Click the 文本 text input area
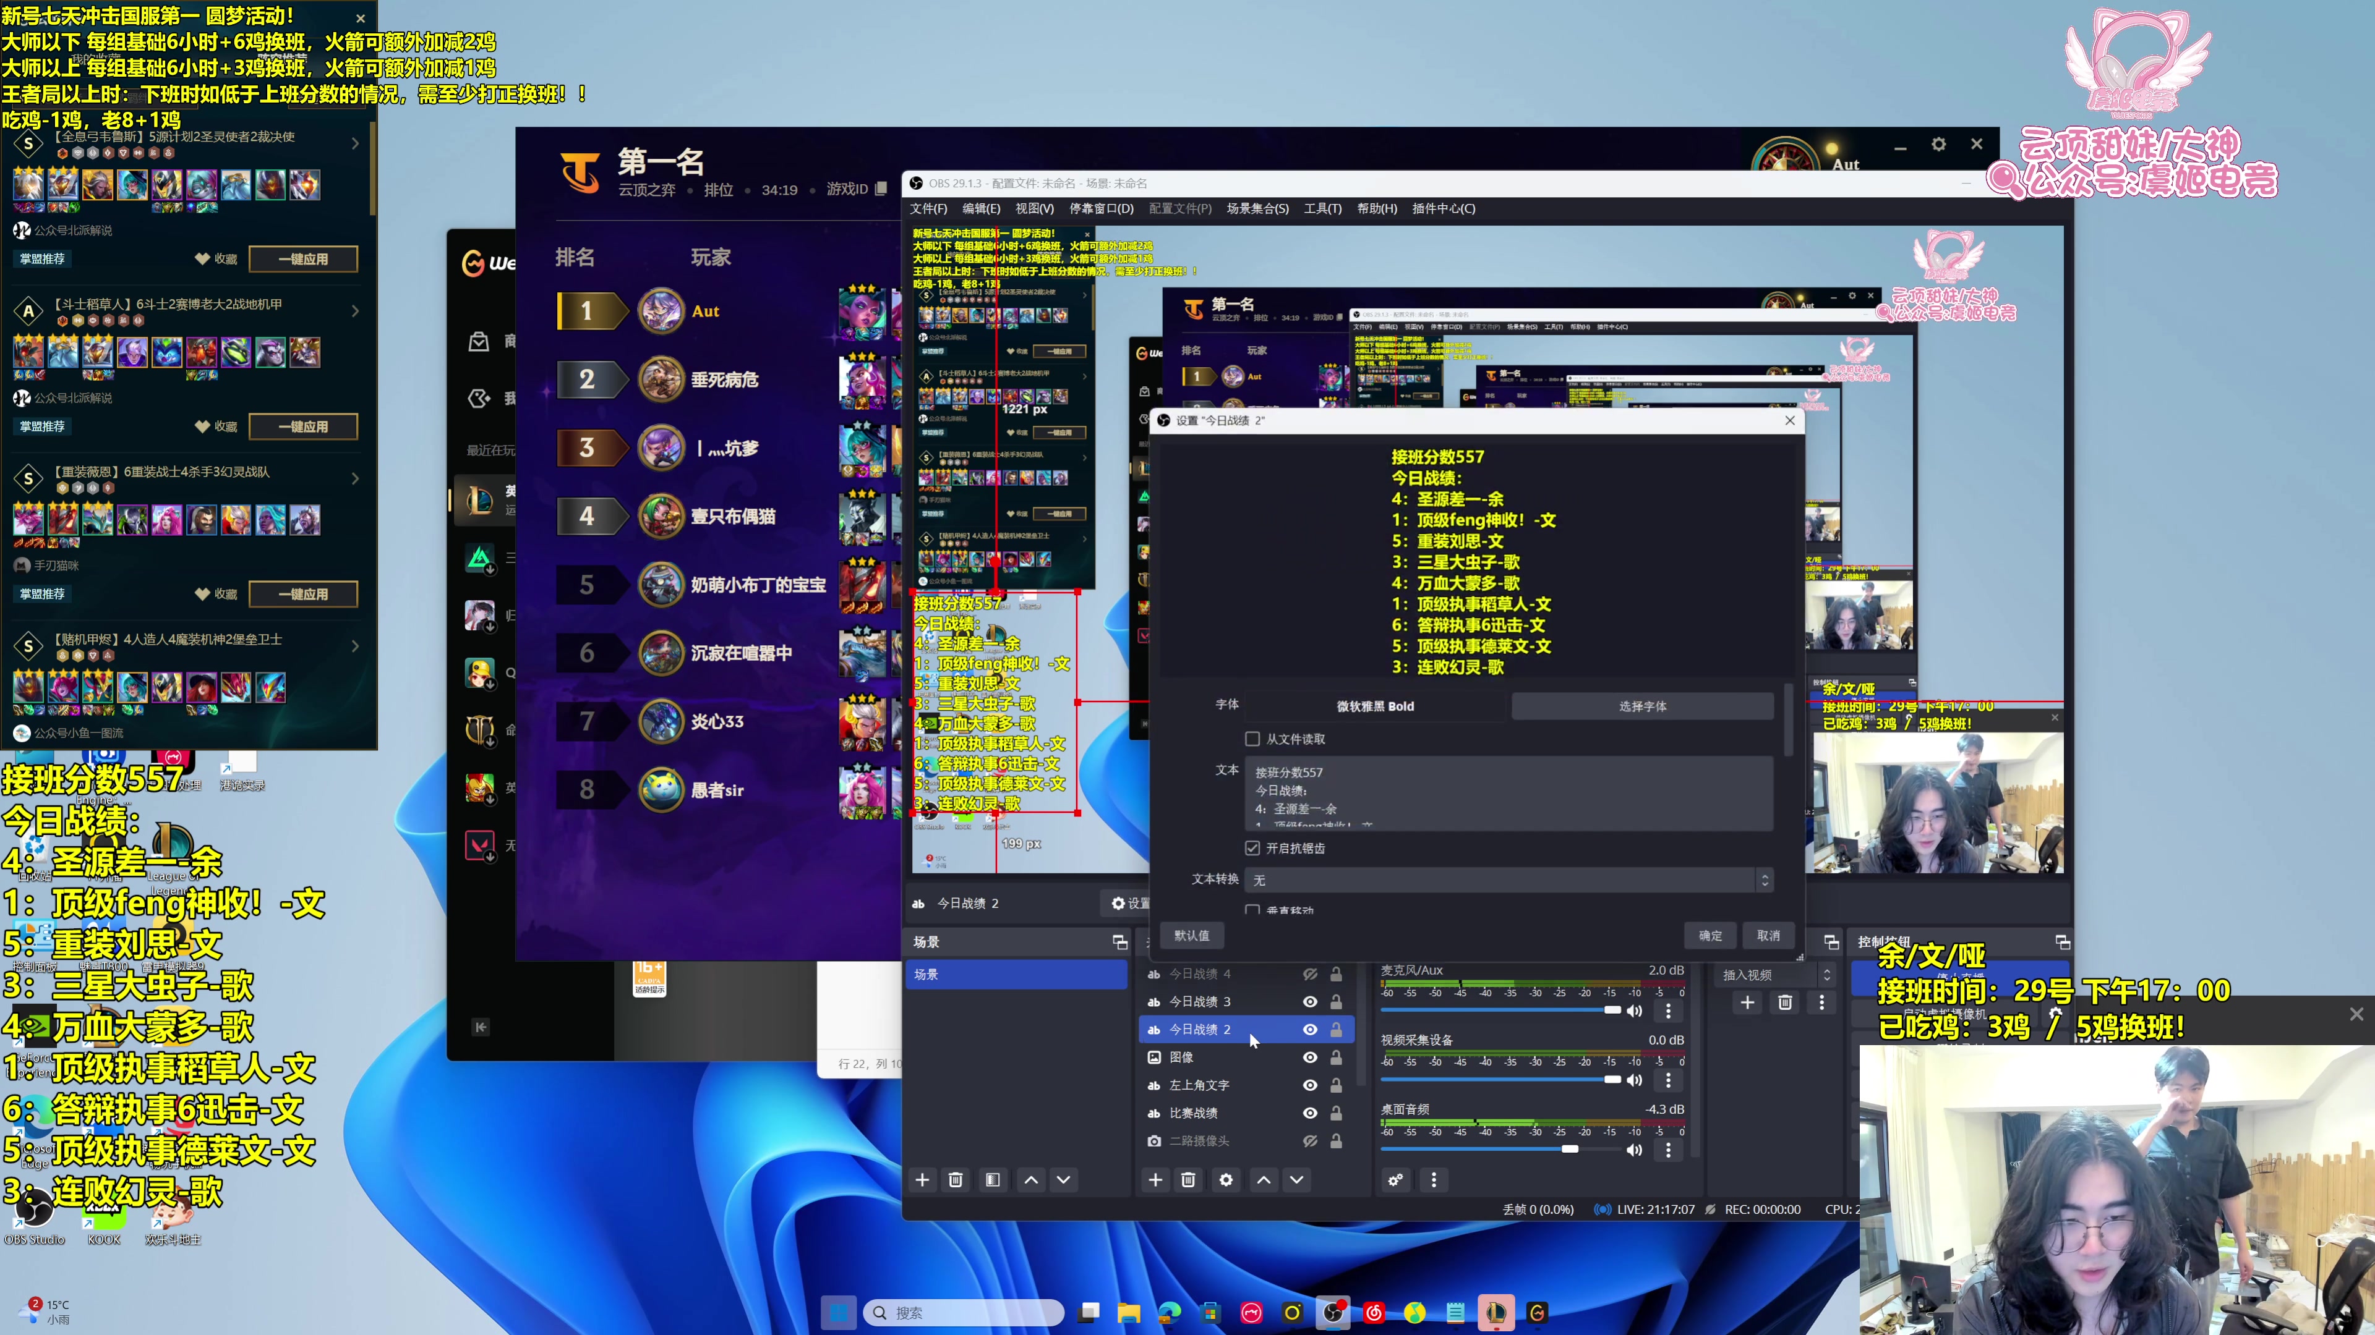 point(1509,793)
